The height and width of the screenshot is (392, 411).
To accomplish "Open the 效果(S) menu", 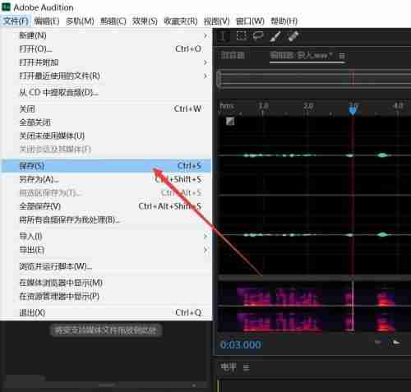I will pyautogui.click(x=145, y=21).
